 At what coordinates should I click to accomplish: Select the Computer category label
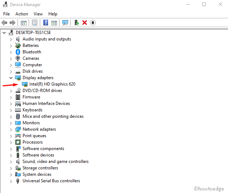click(32, 65)
